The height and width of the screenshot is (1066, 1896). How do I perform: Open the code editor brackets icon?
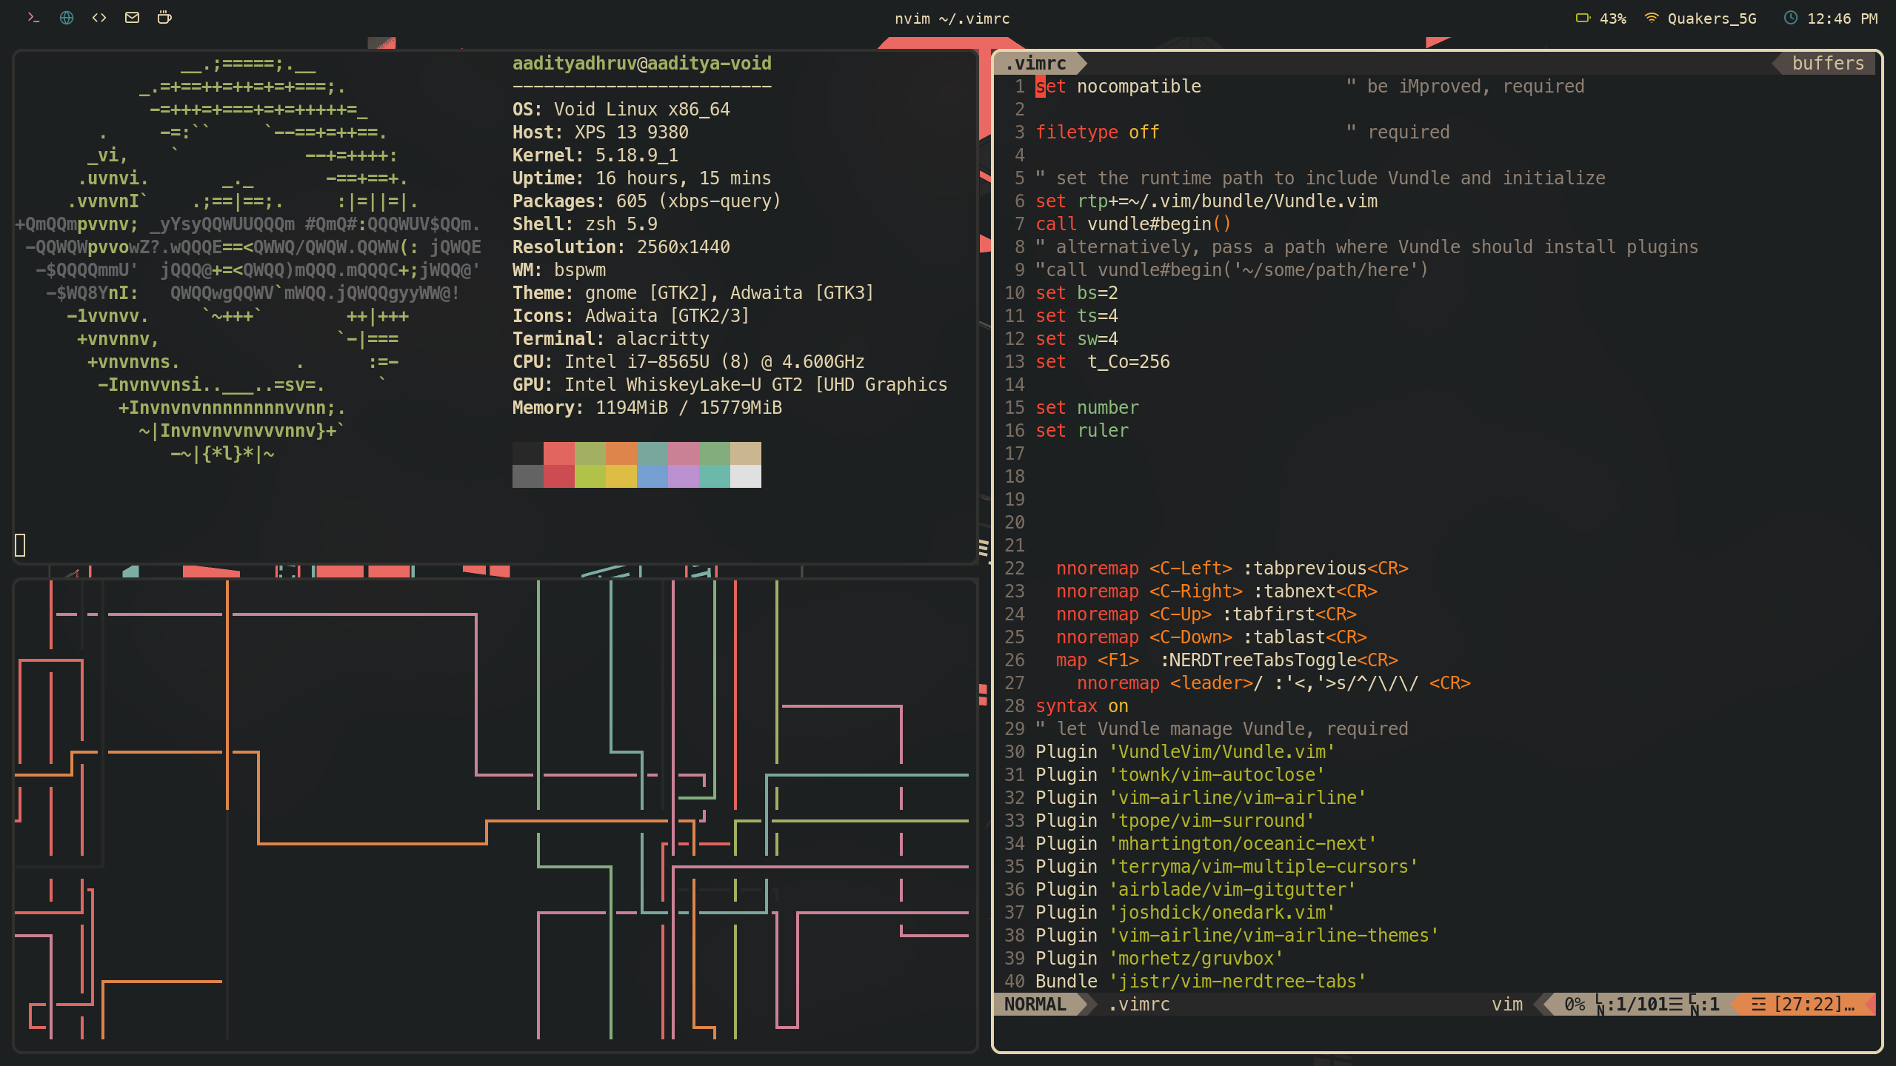pos(99,18)
